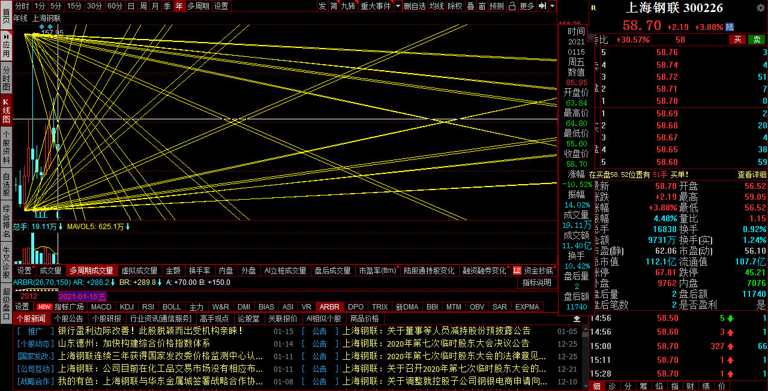Open the 个股公告 news tab
The height and width of the screenshot is (391, 768).
pyautogui.click(x=68, y=318)
